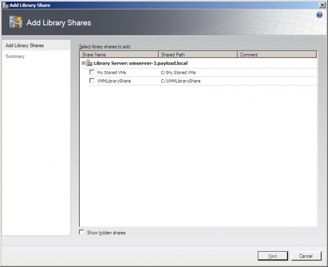
Task: Check the VMMLibraryShare checkbox
Action: click(x=92, y=81)
